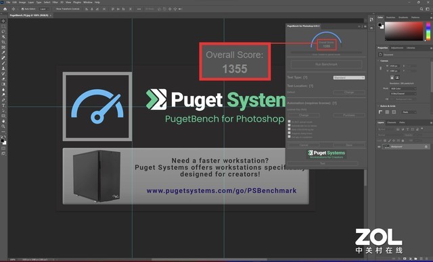Viewport: 433px width, 262px height.
Task: Open the Layers panel menu
Action: click(x=431, y=123)
